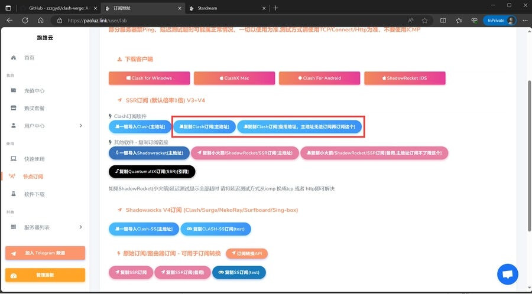532x294 pixels.
Task: Download Clash For Android client
Action: pyautogui.click(x=320, y=78)
